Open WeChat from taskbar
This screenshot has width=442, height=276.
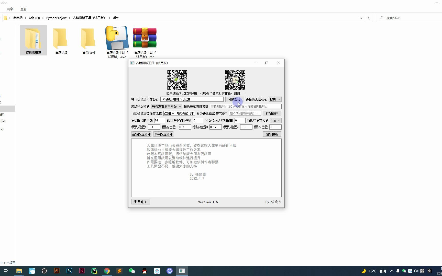[x=132, y=271]
